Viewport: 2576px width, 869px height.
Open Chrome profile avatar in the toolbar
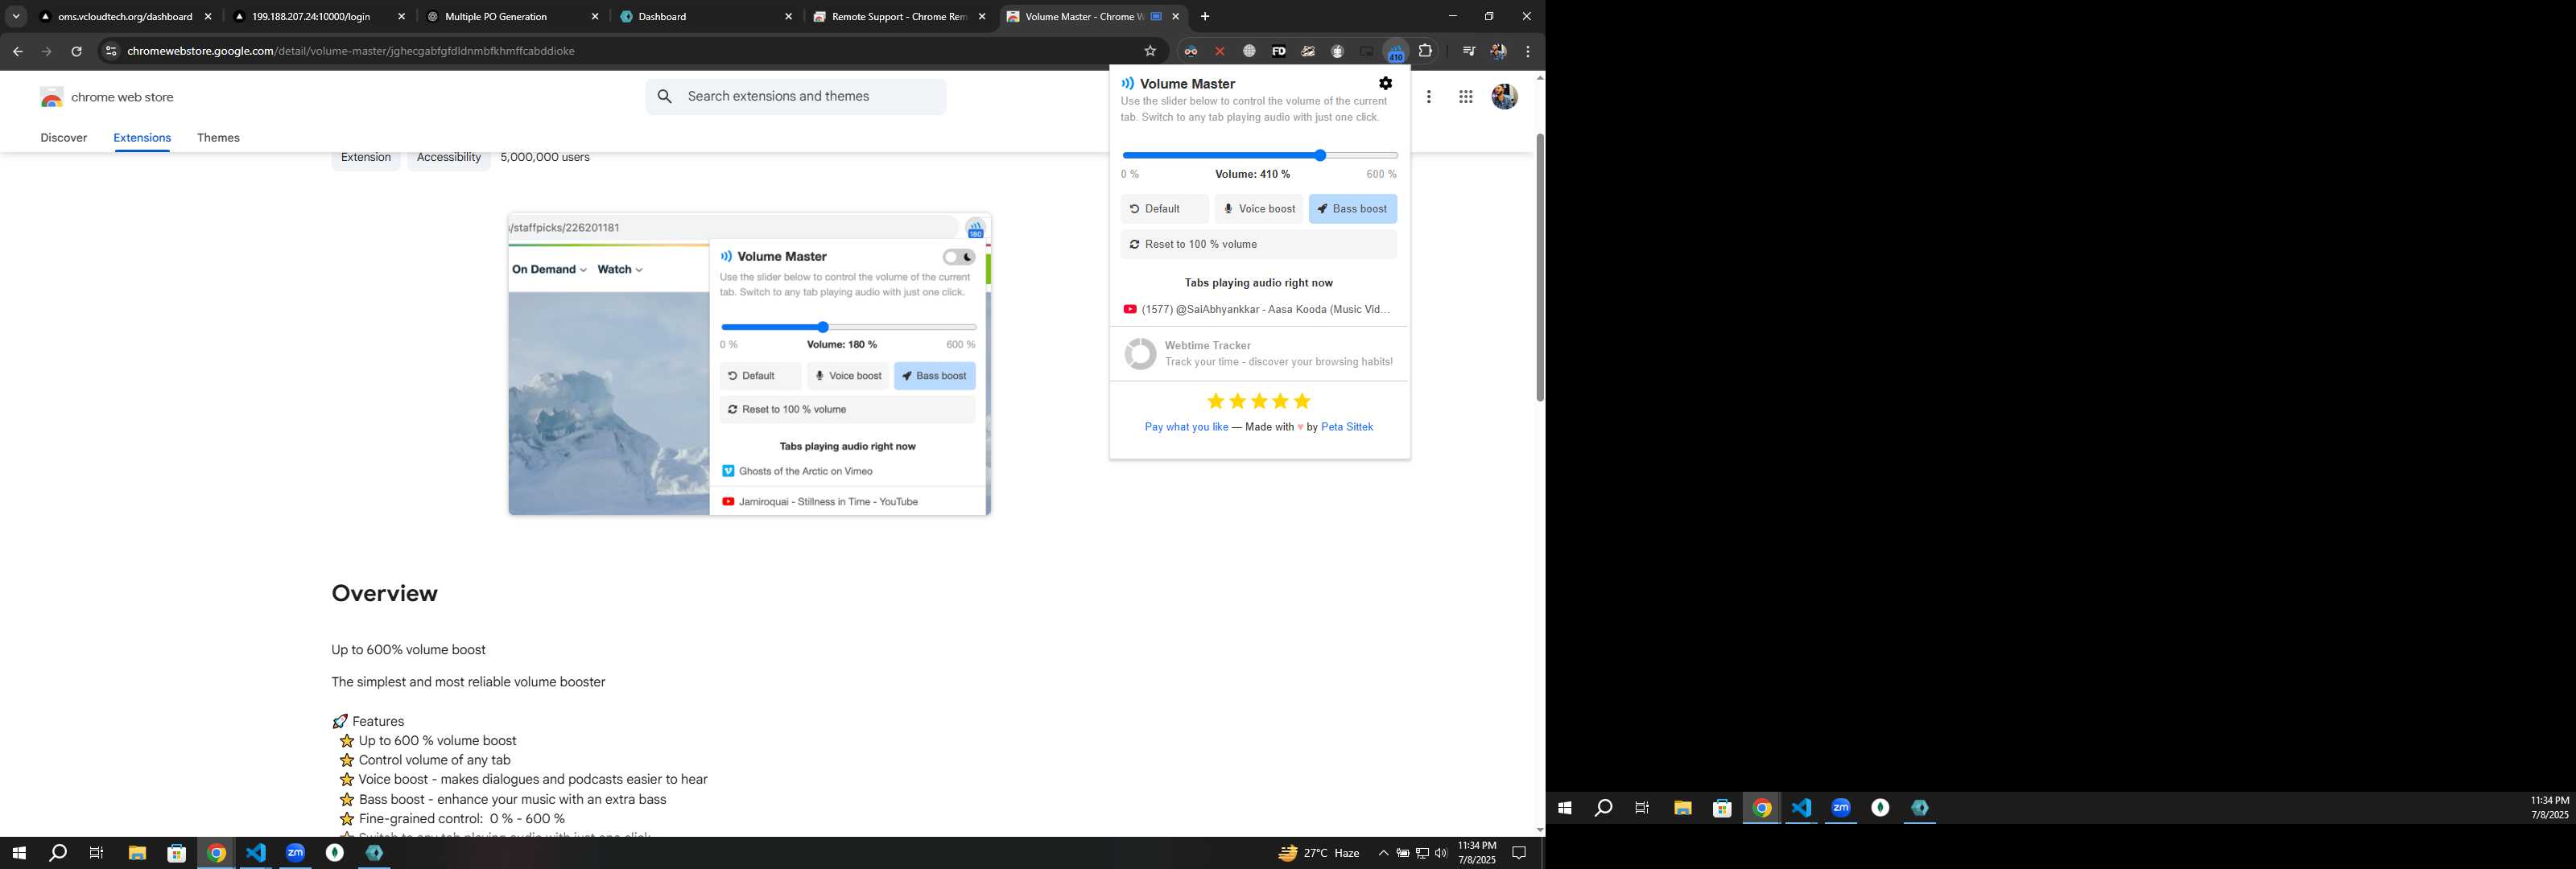click(1498, 51)
